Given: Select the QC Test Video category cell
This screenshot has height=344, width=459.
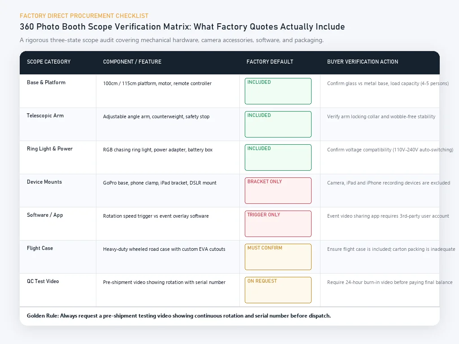Looking at the screenshot, I should pos(58,290).
